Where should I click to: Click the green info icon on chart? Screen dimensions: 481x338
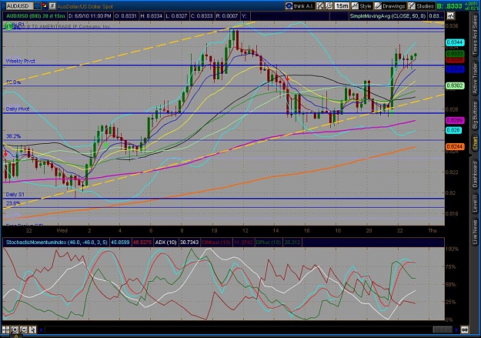[x=9, y=27]
